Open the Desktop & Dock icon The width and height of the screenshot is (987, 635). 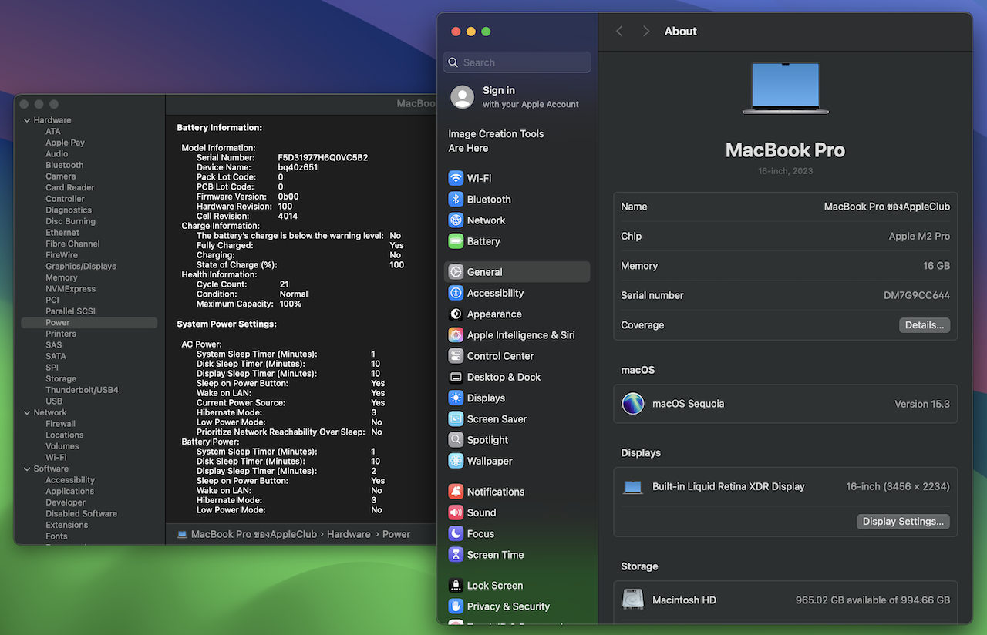pyautogui.click(x=456, y=377)
